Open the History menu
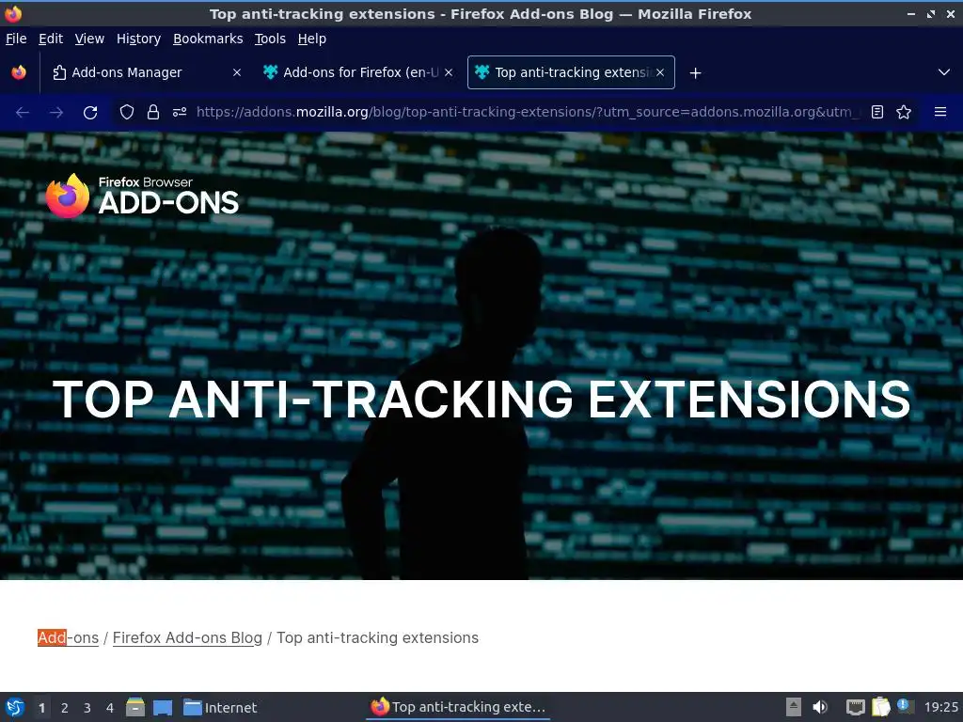963x722 pixels. 138,39
